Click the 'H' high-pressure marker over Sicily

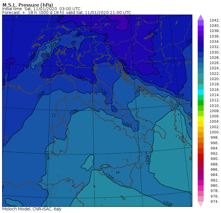click(118, 172)
